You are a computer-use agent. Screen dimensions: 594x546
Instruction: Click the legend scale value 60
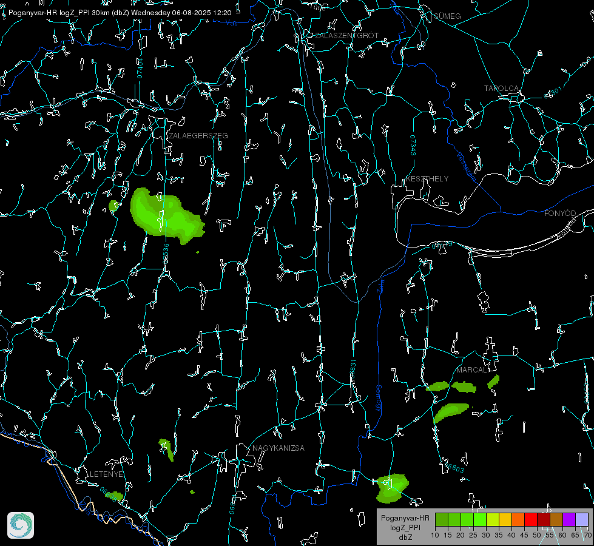562,535
